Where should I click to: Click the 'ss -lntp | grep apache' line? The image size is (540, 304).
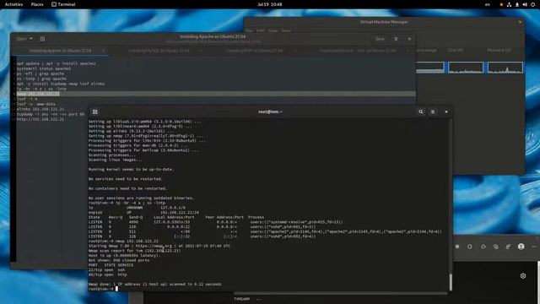(41, 79)
